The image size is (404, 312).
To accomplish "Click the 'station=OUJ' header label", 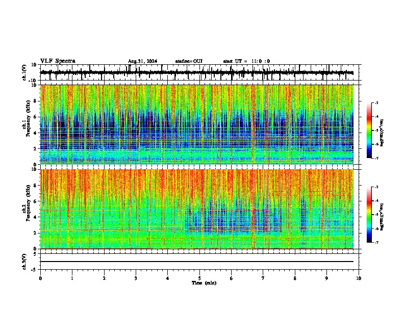I will coord(189,61).
